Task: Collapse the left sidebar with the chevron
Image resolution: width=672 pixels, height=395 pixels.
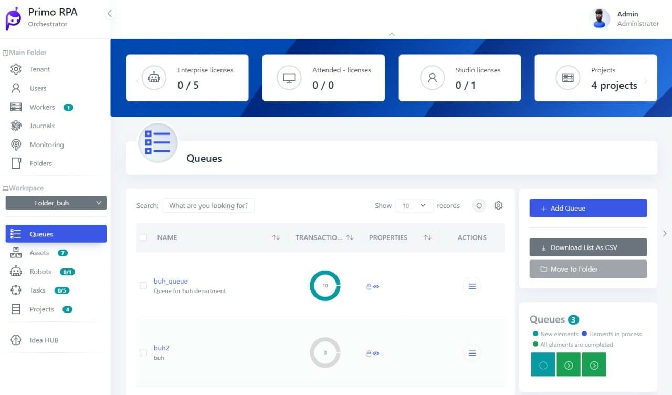Action: pyautogui.click(x=109, y=14)
